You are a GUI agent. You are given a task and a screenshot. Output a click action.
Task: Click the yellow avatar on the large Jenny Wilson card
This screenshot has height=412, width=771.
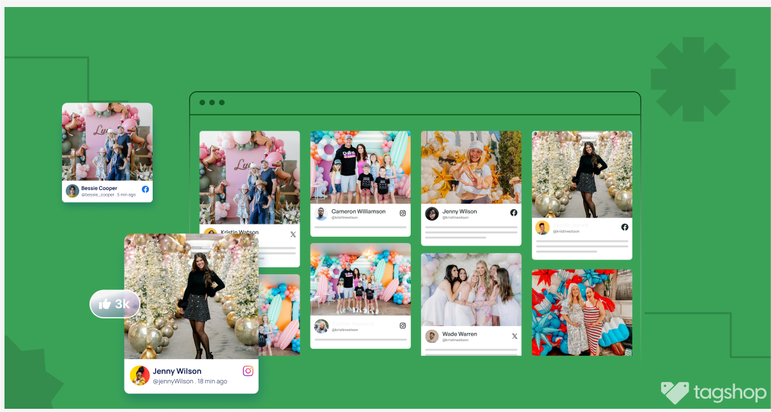[x=139, y=375]
